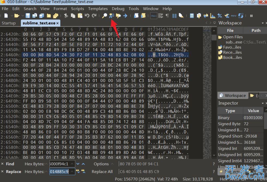Click Find Previous up arrow
Viewport: 267px width, 182px height.
click(83, 164)
